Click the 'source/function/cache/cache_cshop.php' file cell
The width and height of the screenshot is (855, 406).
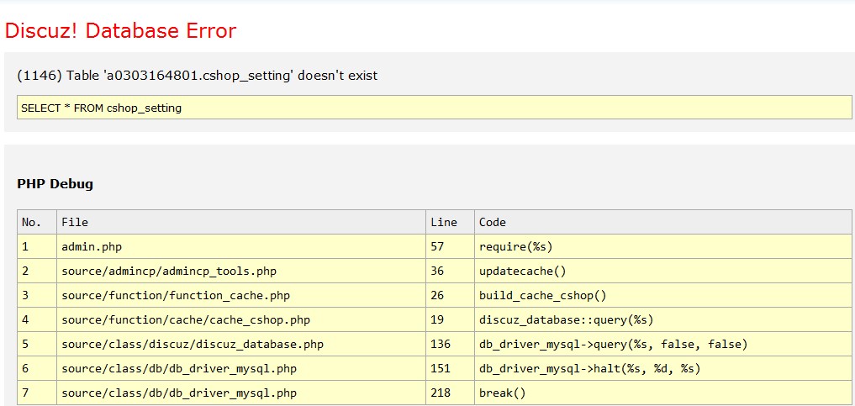click(x=241, y=320)
